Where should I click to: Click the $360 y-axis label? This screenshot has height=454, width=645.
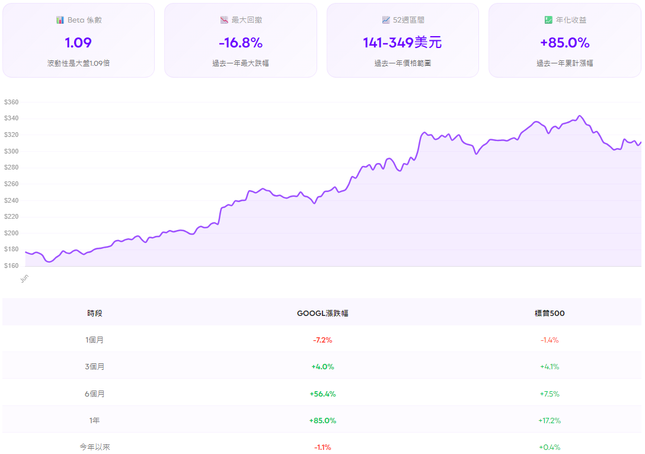(x=13, y=102)
